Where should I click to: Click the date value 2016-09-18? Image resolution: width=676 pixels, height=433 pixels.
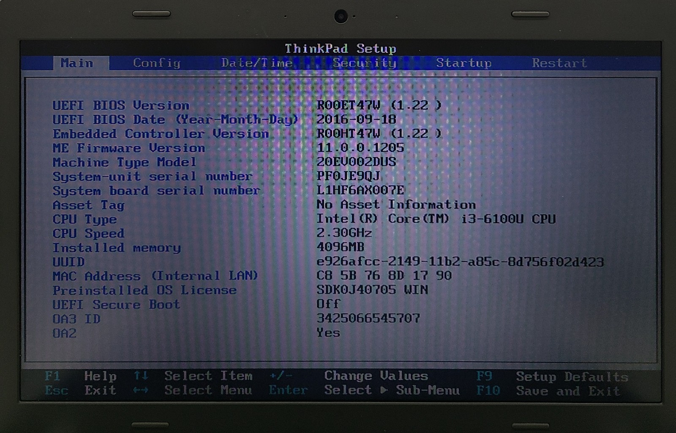click(357, 119)
